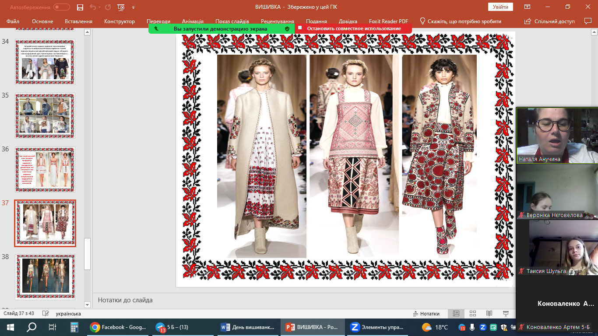Click the Windows Security shield tray icon
The width and height of the screenshot is (598, 336).
pos(504,327)
